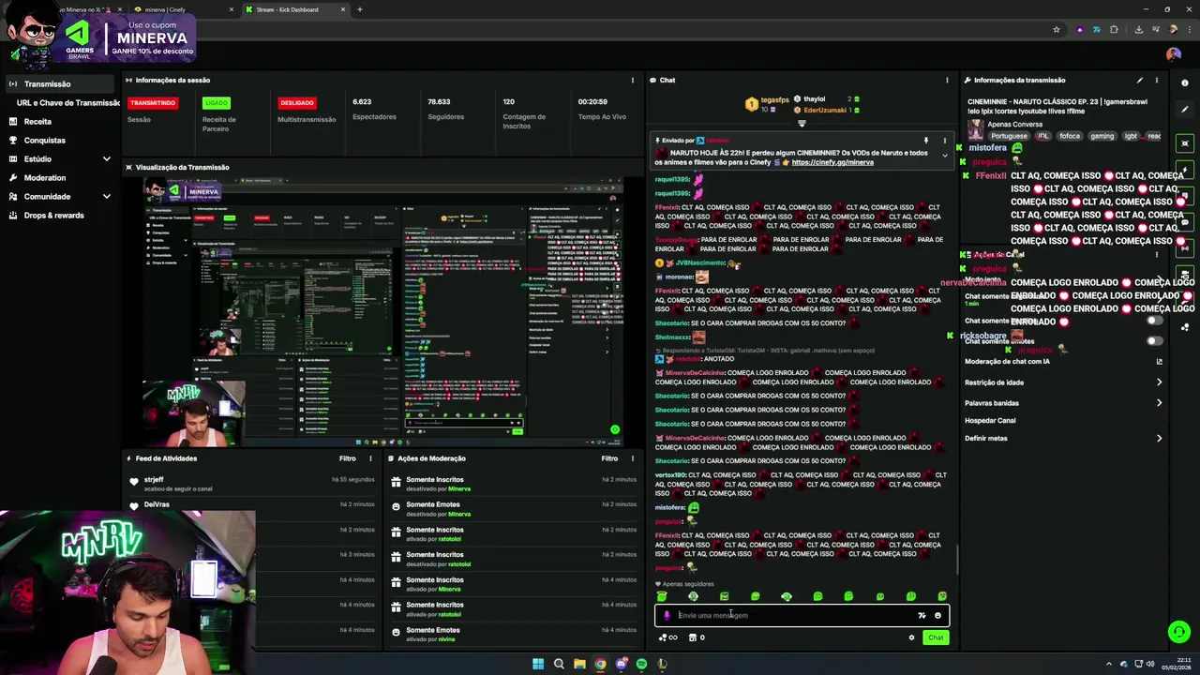Toggle the second Chat somente switch

click(1155, 321)
